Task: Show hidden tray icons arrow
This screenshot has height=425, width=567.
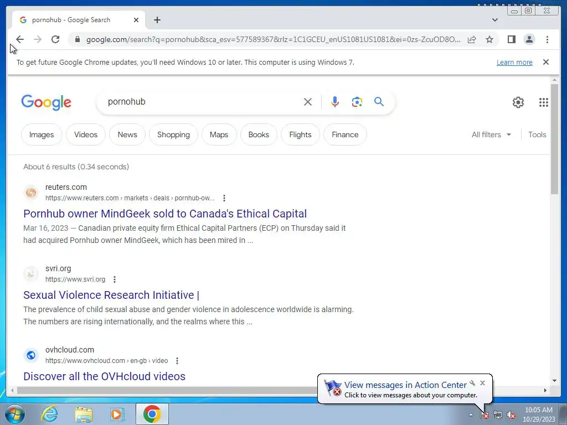Action: 471,414
